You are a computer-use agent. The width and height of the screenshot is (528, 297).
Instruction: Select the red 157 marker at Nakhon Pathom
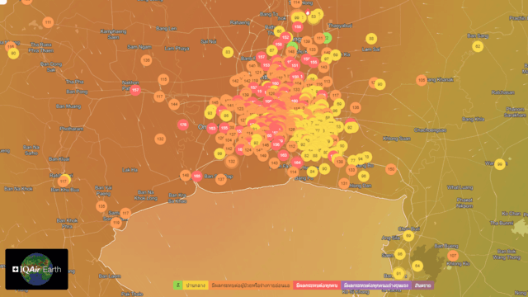tap(135, 90)
